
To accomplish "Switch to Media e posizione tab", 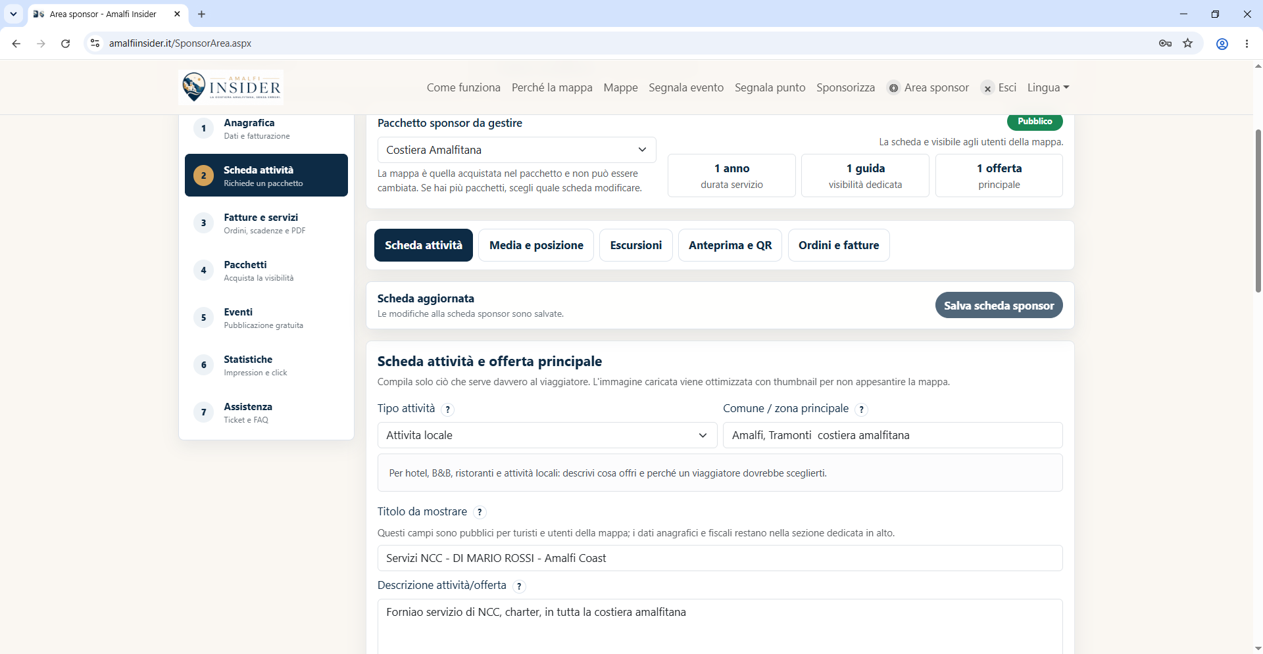I will tap(536, 245).
